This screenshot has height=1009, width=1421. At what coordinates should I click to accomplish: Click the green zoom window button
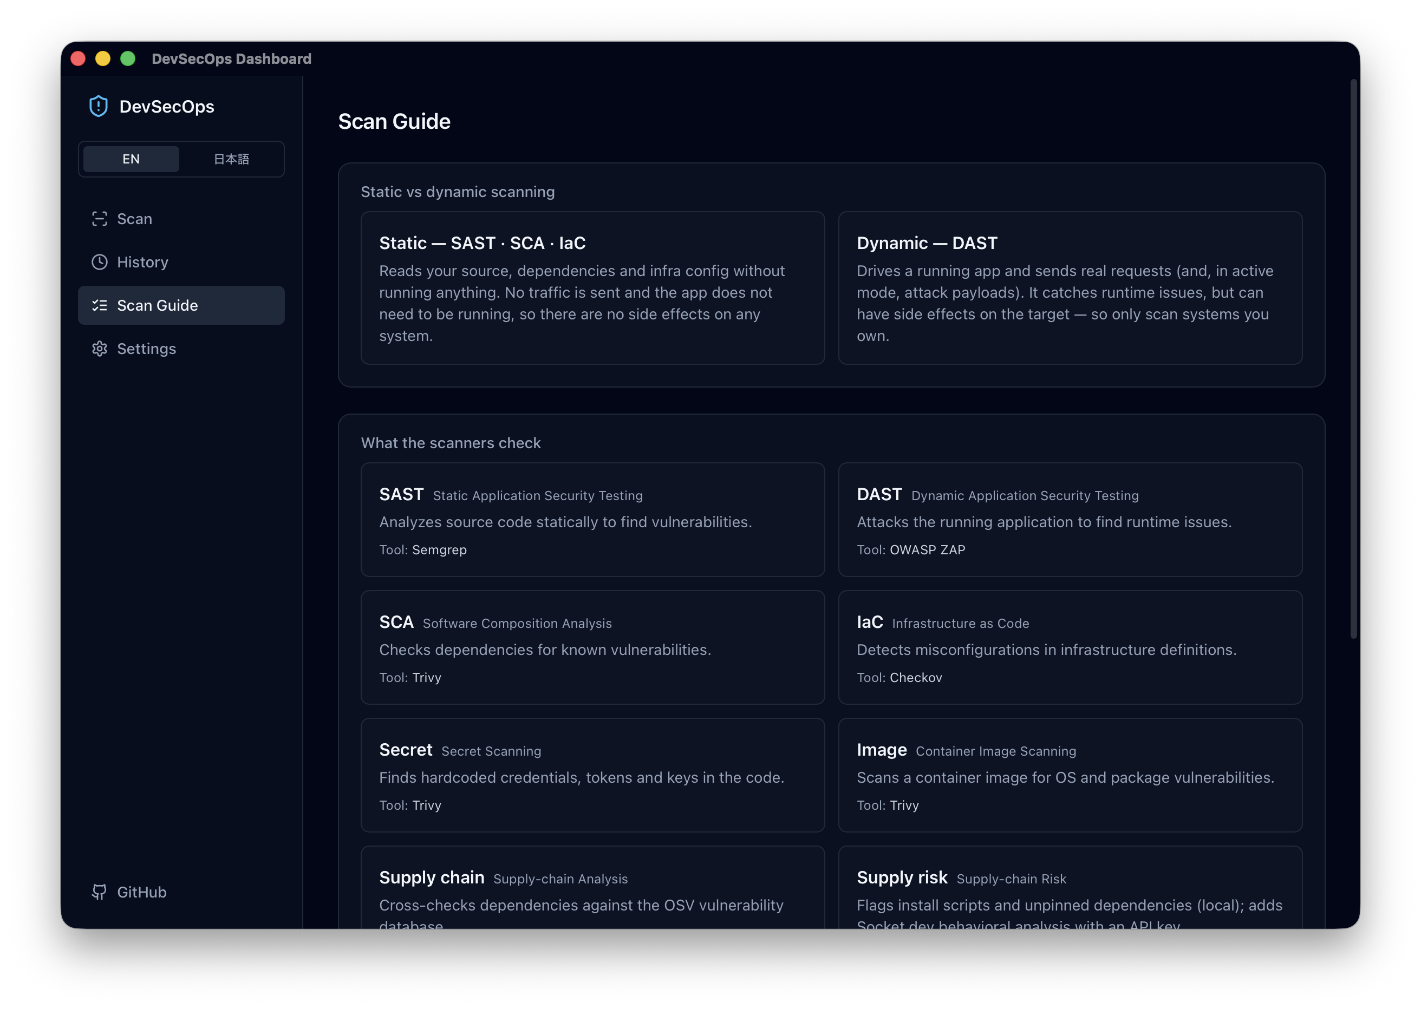(128, 58)
